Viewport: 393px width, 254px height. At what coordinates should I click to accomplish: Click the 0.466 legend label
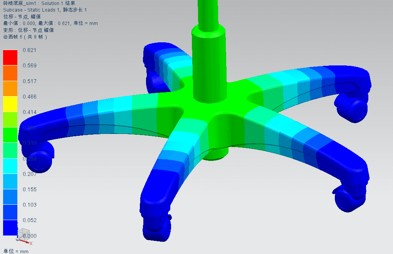[x=29, y=97]
